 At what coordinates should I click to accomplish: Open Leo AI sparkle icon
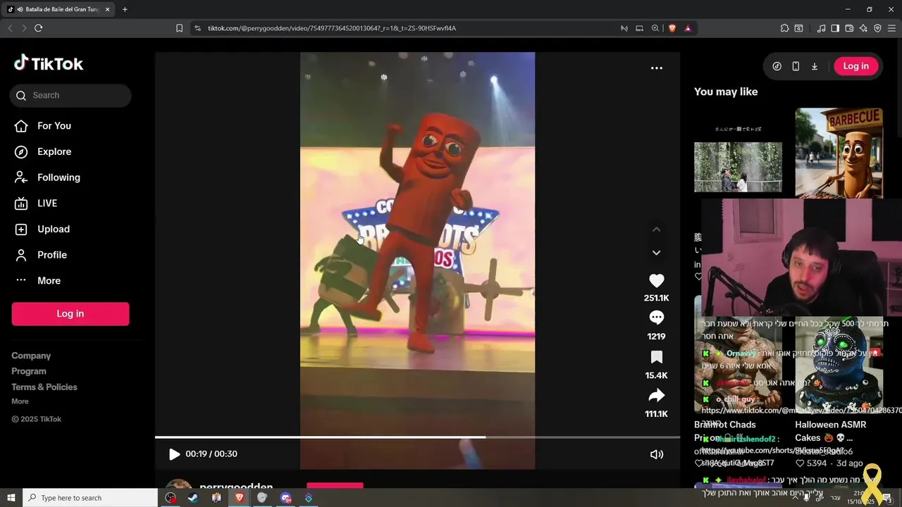click(x=863, y=28)
